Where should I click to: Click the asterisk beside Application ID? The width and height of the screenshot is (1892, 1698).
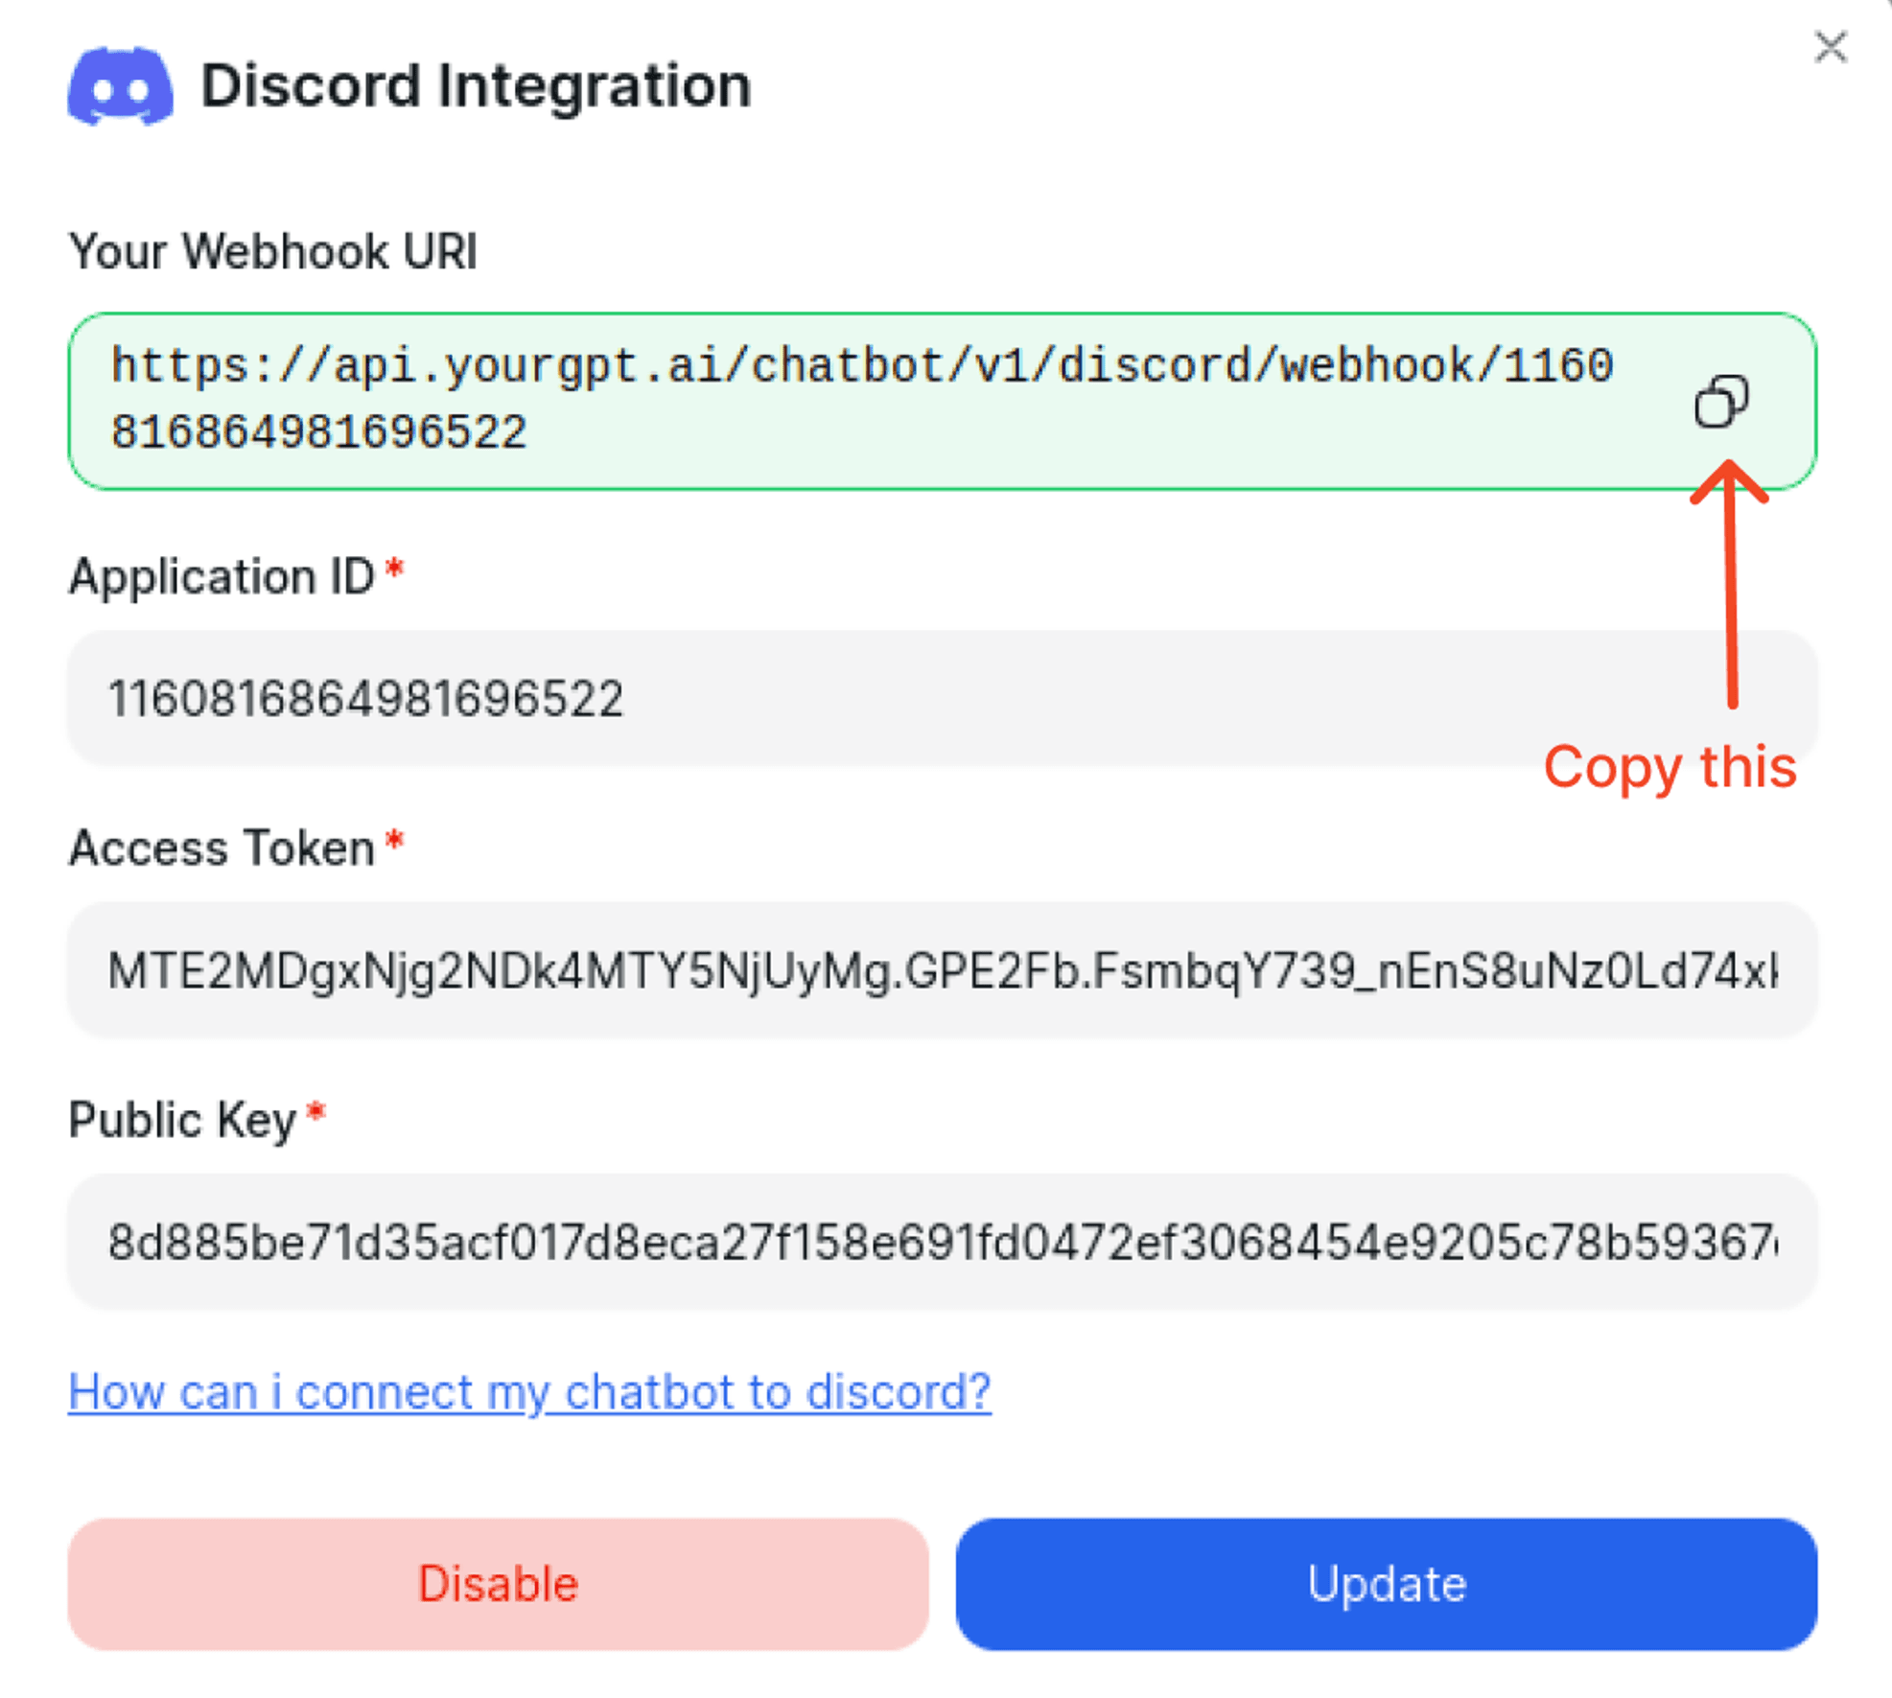(394, 567)
